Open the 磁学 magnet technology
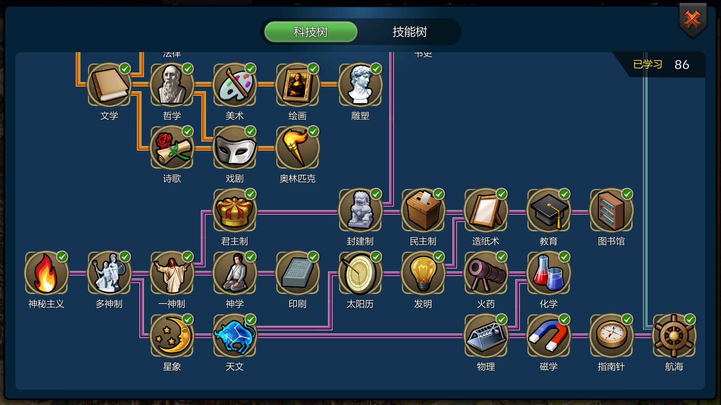This screenshot has width=721, height=405. point(549,335)
